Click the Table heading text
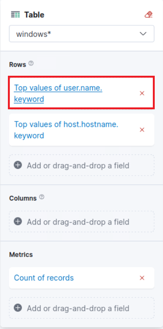This screenshot has width=163, height=329. pyautogui.click(x=34, y=15)
